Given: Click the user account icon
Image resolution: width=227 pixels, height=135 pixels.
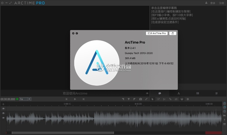Looking at the screenshot, I should click(x=206, y=3).
